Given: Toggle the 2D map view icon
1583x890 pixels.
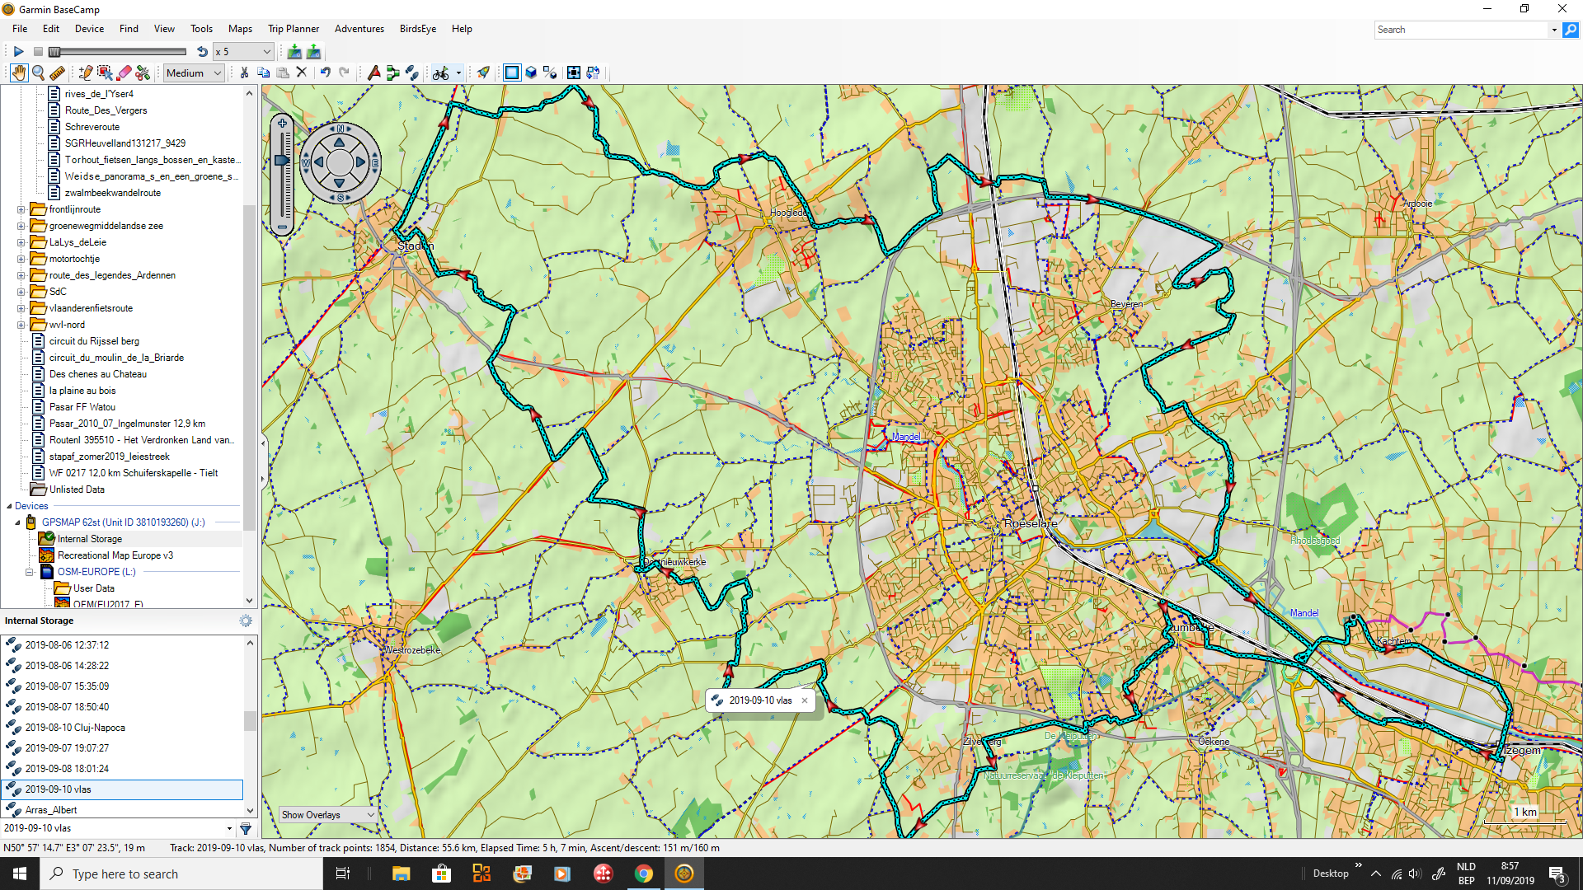Looking at the screenshot, I should tap(512, 73).
